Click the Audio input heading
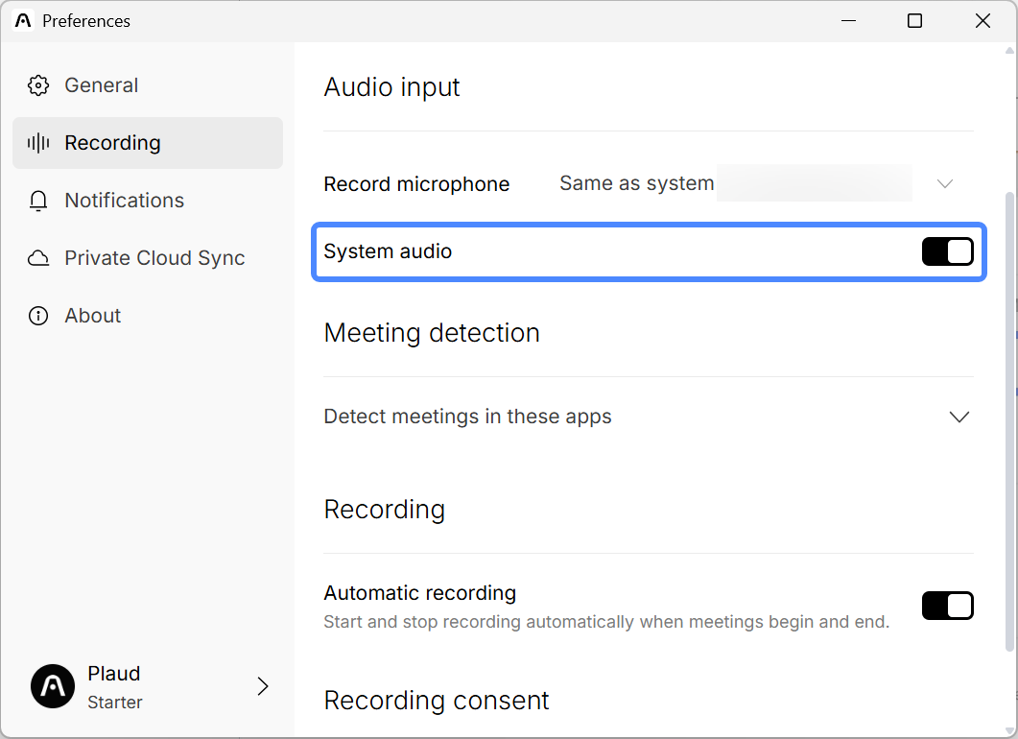 tap(391, 87)
